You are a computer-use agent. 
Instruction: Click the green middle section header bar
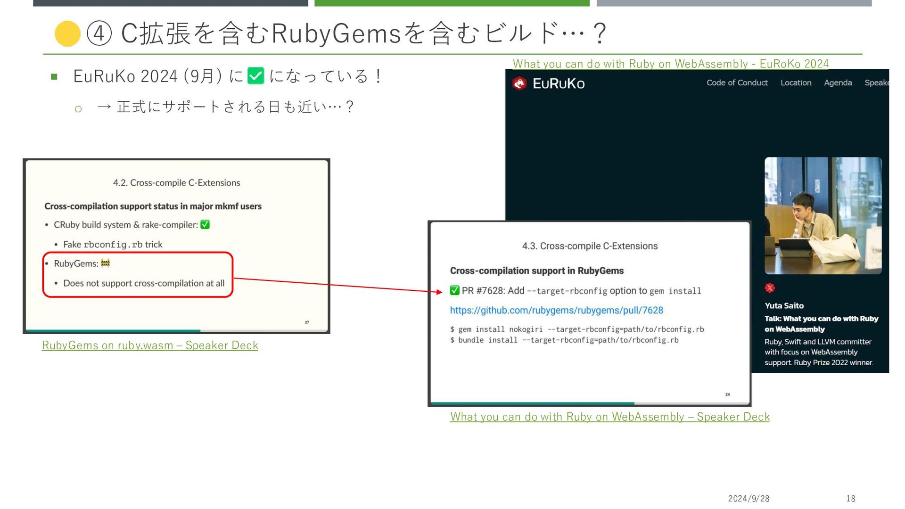point(452,3)
